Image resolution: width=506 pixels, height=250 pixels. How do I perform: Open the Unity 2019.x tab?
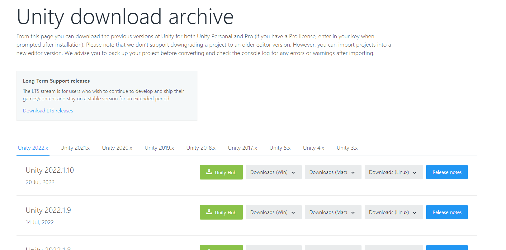click(159, 148)
